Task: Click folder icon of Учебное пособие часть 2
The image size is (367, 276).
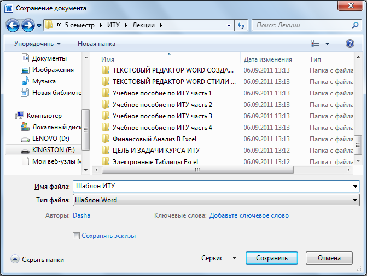Action: pos(106,104)
